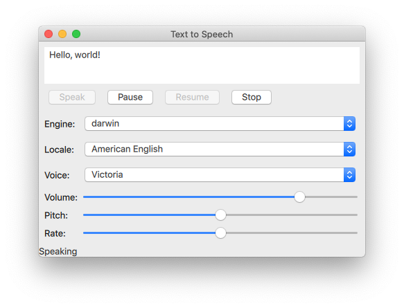This screenshot has height=308, width=404.
Task: Click the disabled Speak button
Action: (72, 98)
